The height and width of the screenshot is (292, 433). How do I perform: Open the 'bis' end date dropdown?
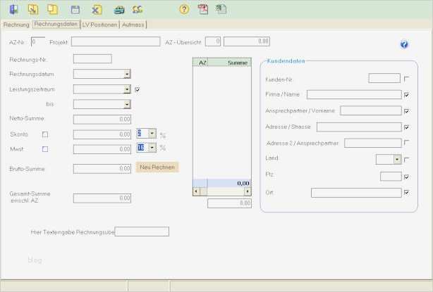click(x=127, y=104)
